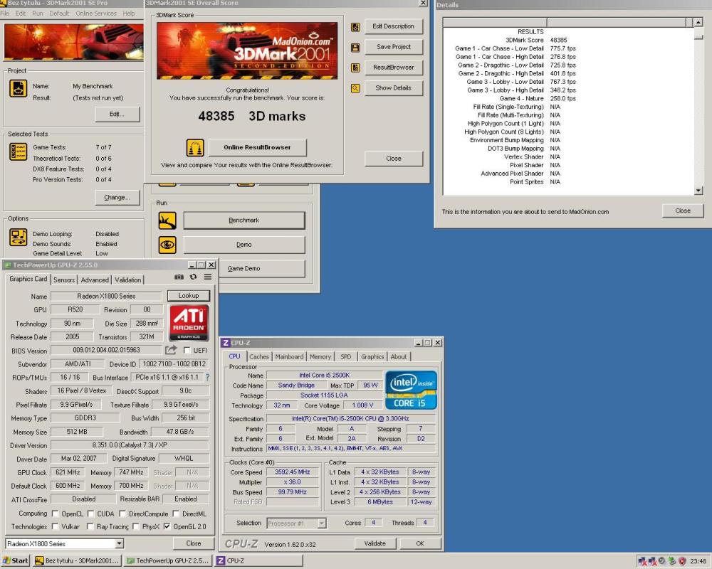Click the ATI Radeon logo in GPU-Z
The width and height of the screenshot is (712, 569).
[189, 323]
